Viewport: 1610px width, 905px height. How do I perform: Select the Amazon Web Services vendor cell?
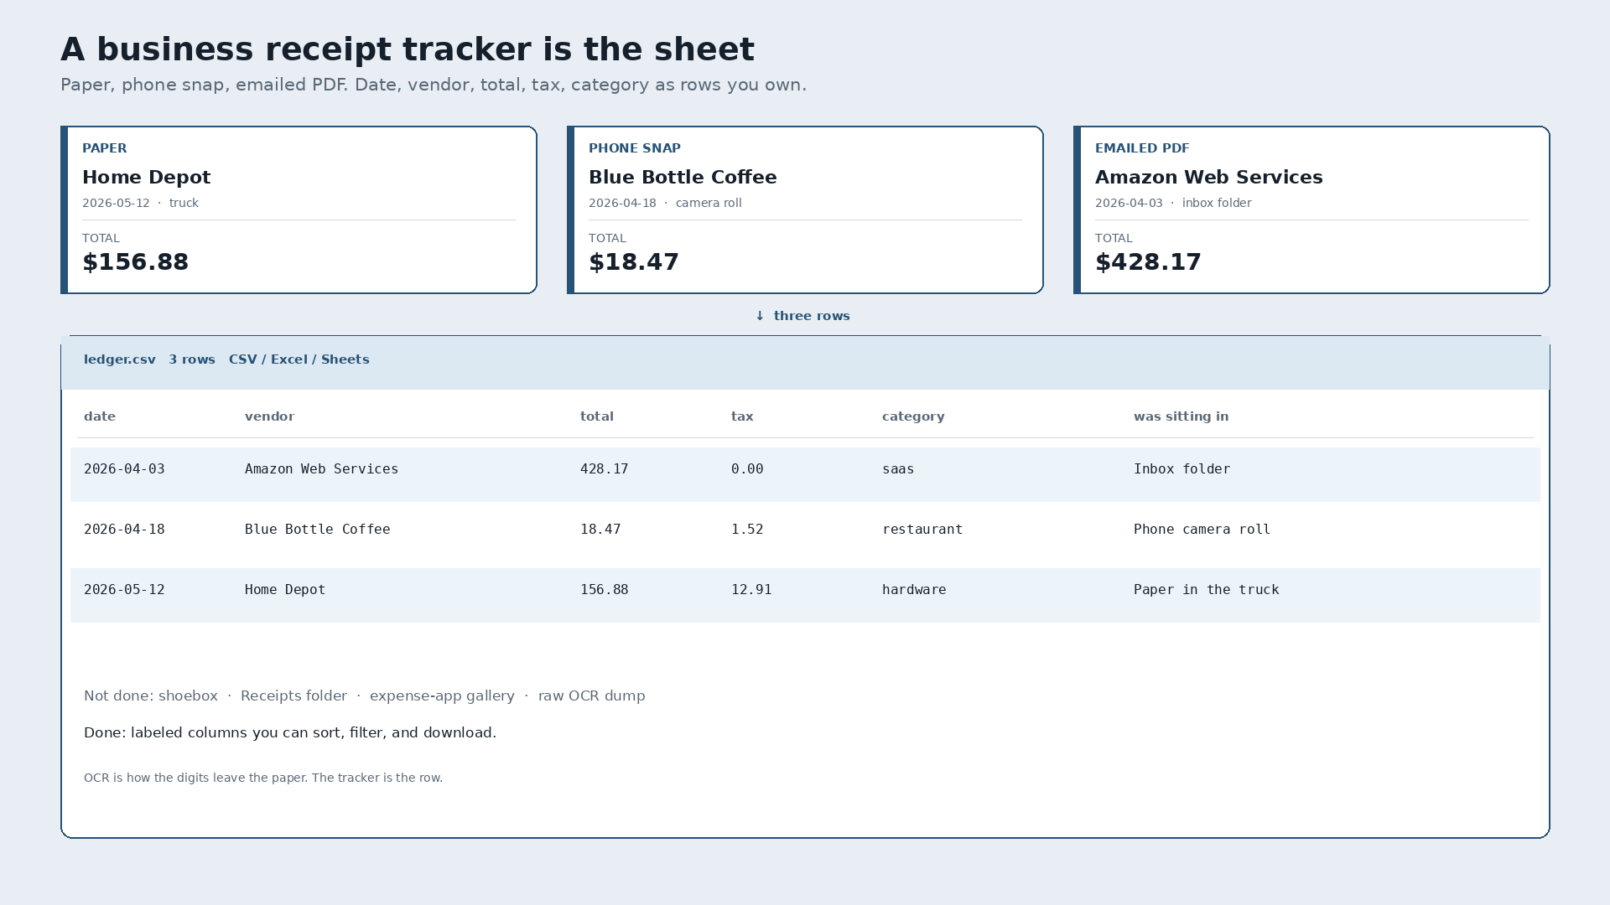pos(322,469)
